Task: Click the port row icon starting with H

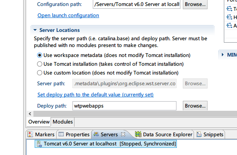Action: (x=229, y=17)
